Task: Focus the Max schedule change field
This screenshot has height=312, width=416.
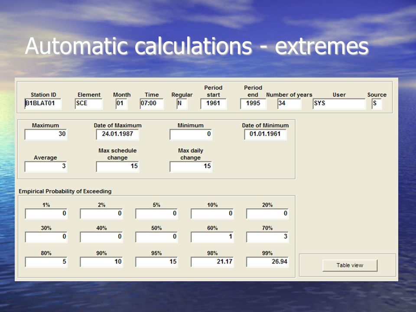Action: (x=117, y=166)
